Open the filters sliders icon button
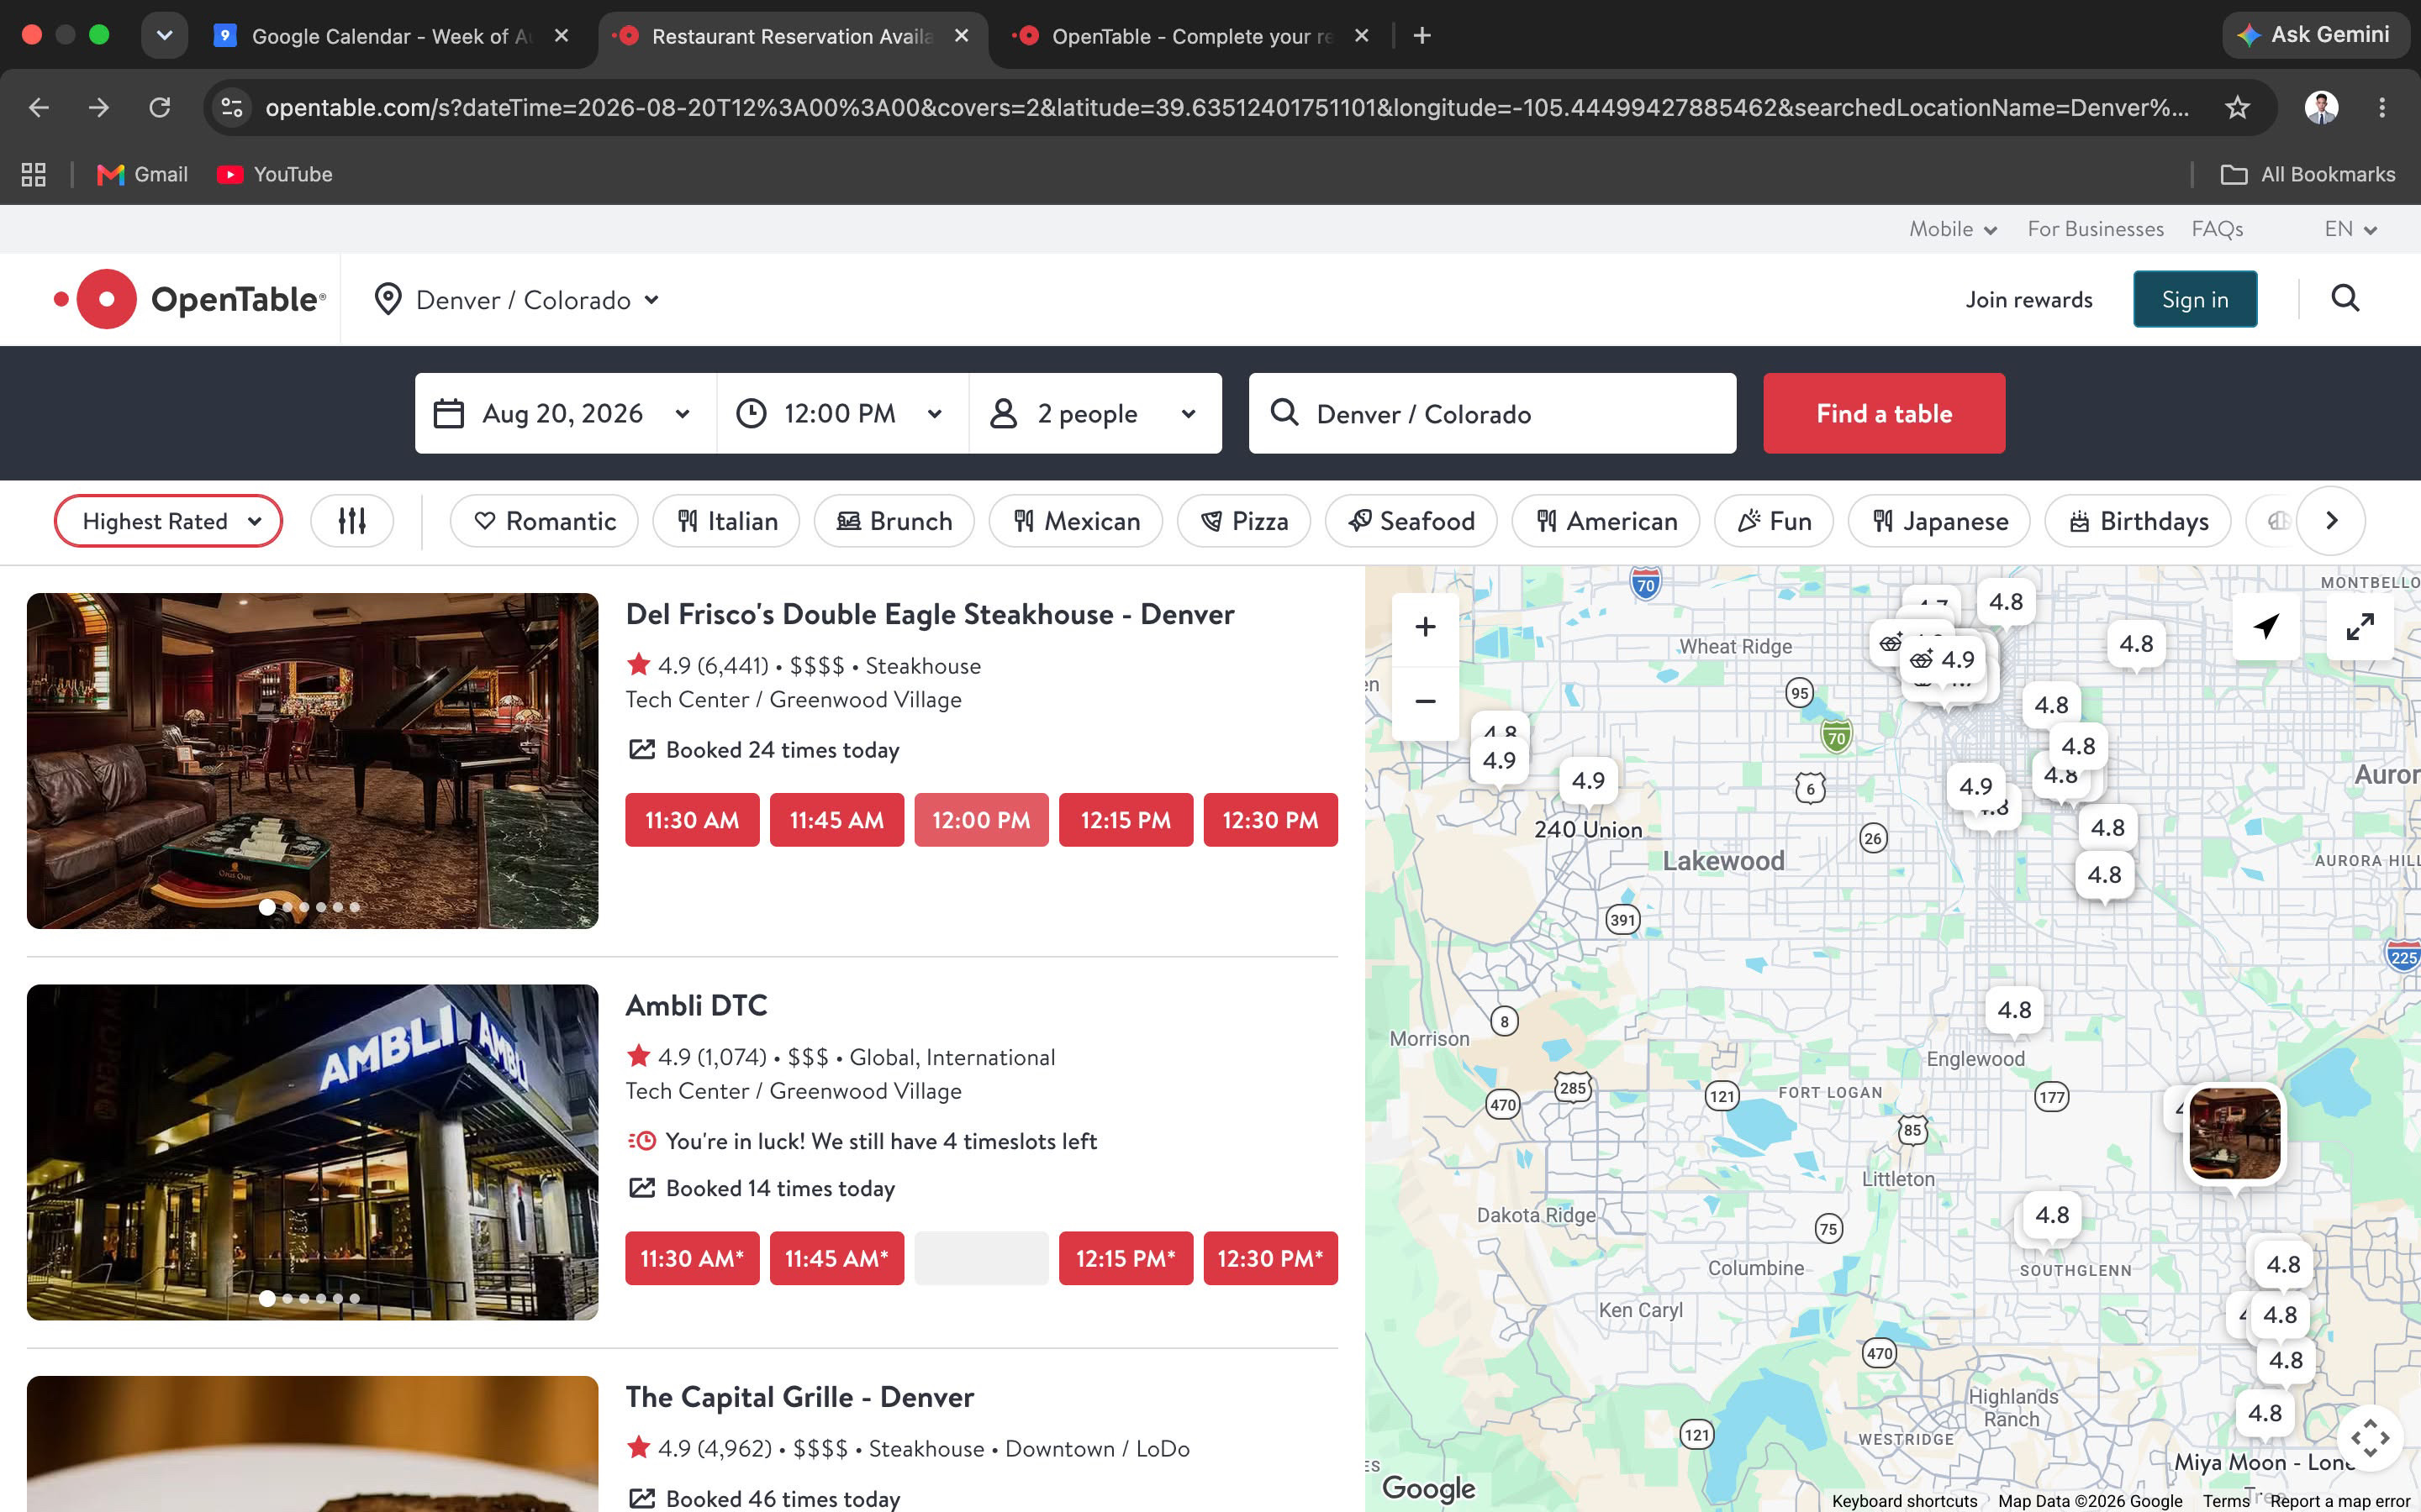This screenshot has width=2421, height=1512. pos(352,521)
